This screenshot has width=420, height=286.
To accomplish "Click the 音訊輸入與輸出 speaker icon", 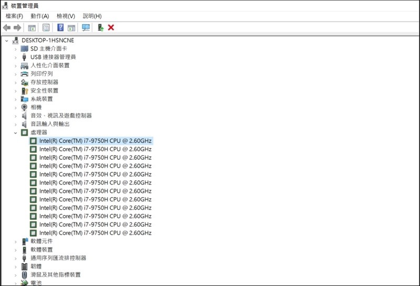I will [24, 124].
